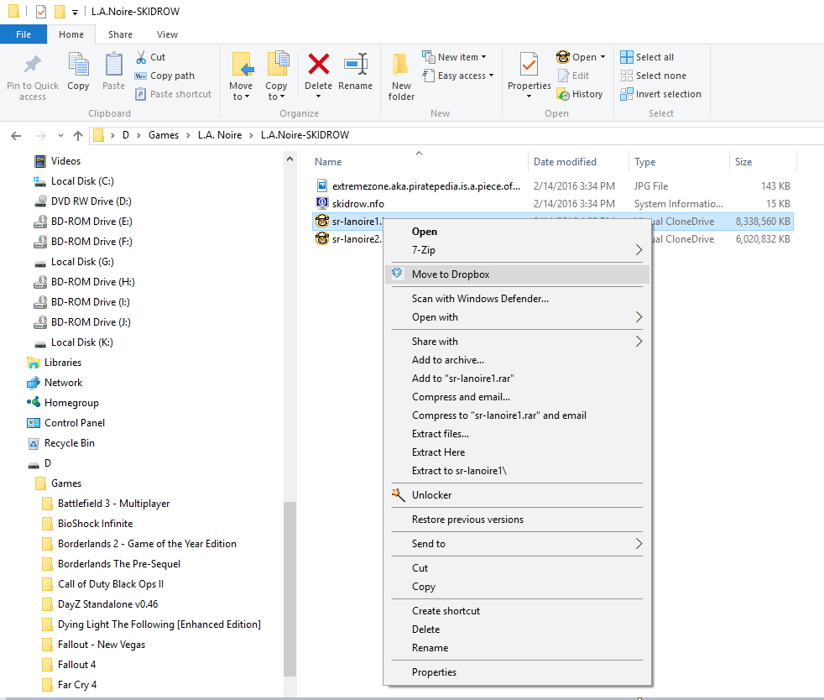Choose Create shortcut in context menu
The height and width of the screenshot is (700, 824).
[x=517, y=611]
